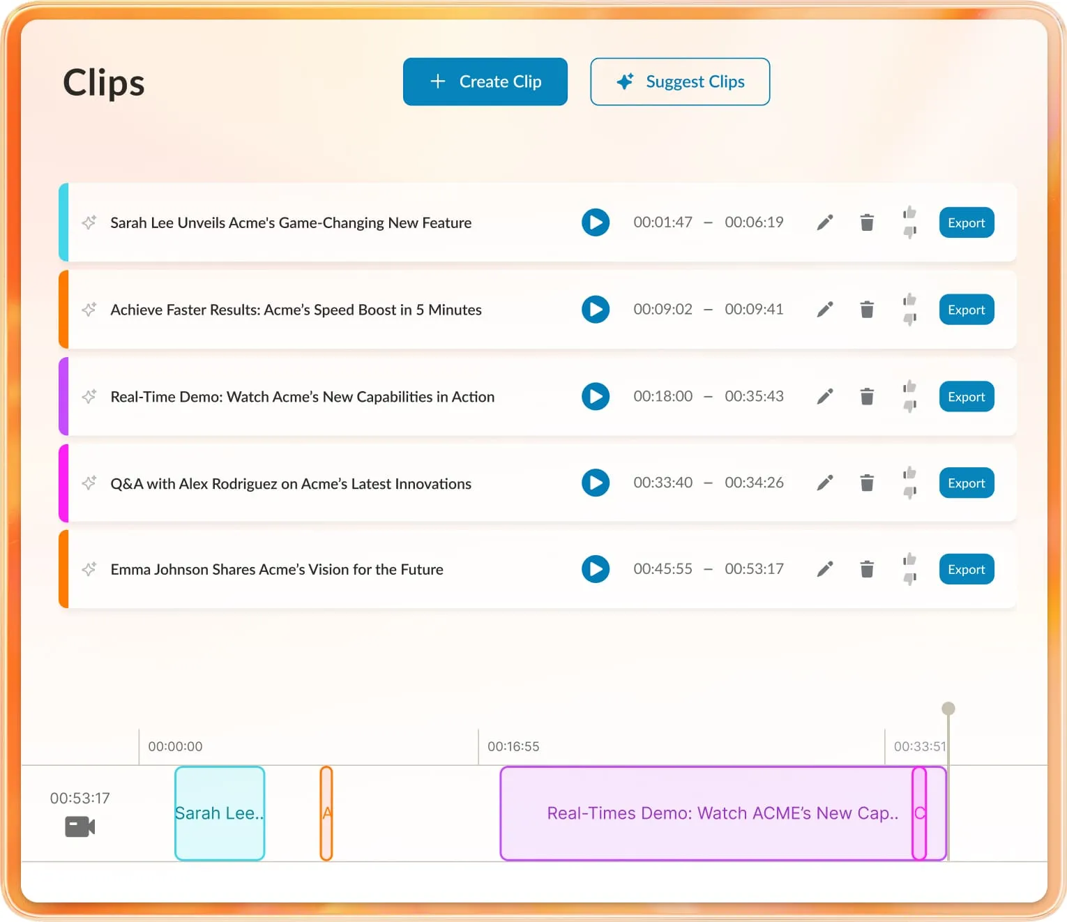This screenshot has width=1067, height=922.
Task: Export the Real-Time Demo clip
Action: coord(967,396)
